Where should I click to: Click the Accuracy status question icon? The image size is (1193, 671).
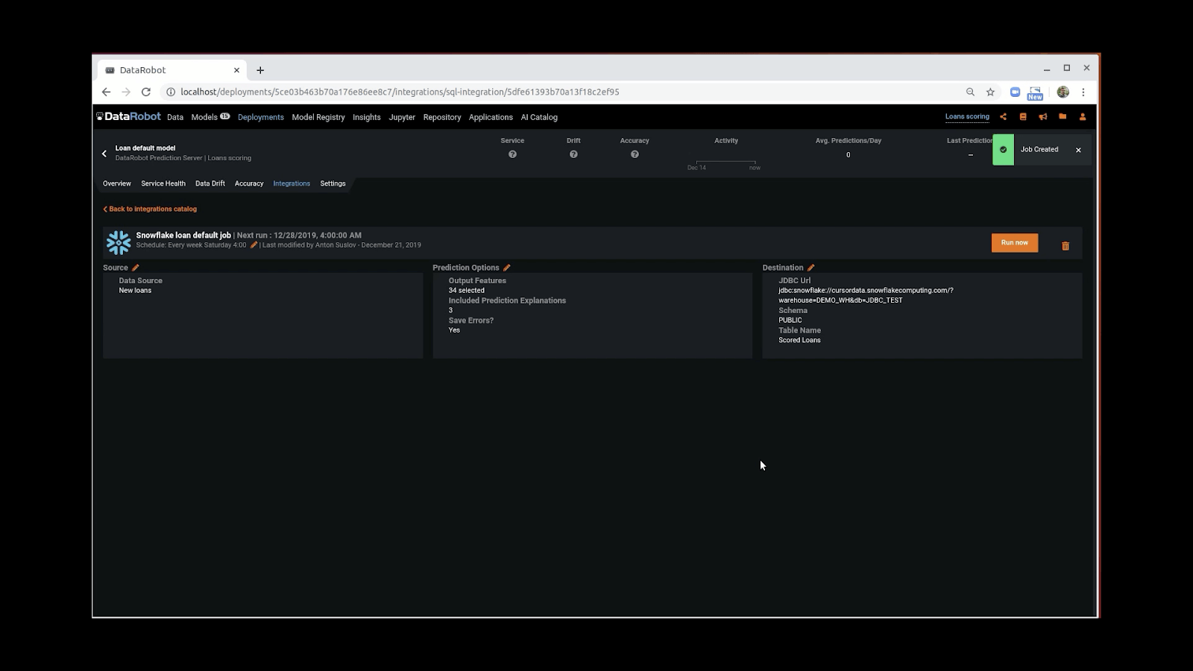[x=635, y=154]
